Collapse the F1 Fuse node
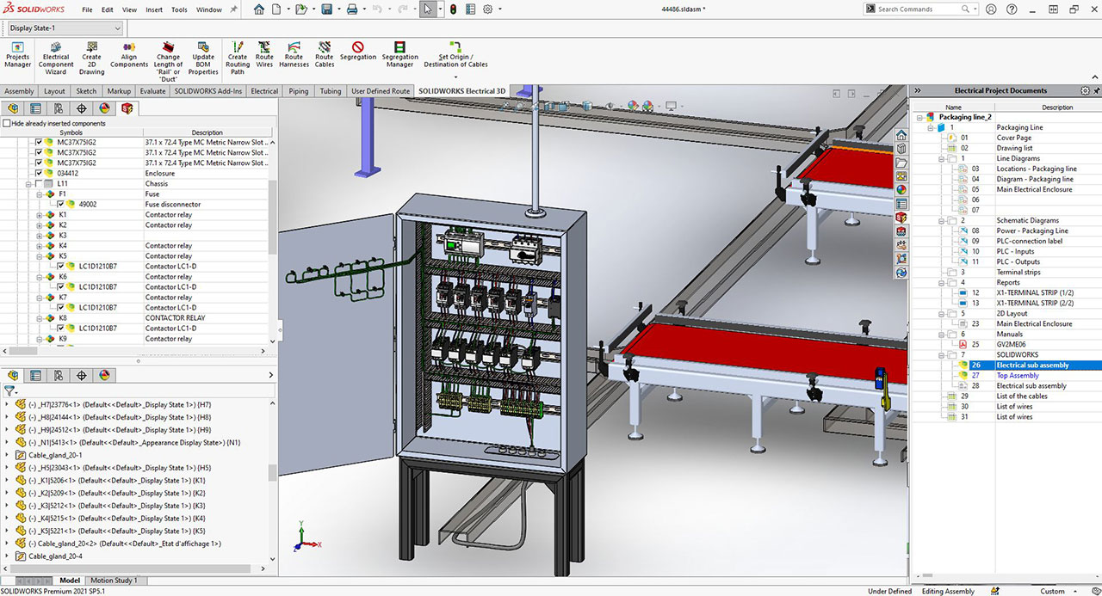 (40, 194)
